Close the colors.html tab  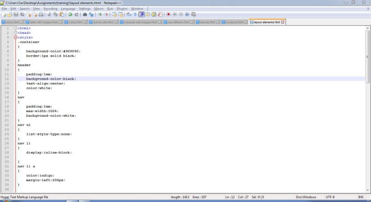point(84,22)
